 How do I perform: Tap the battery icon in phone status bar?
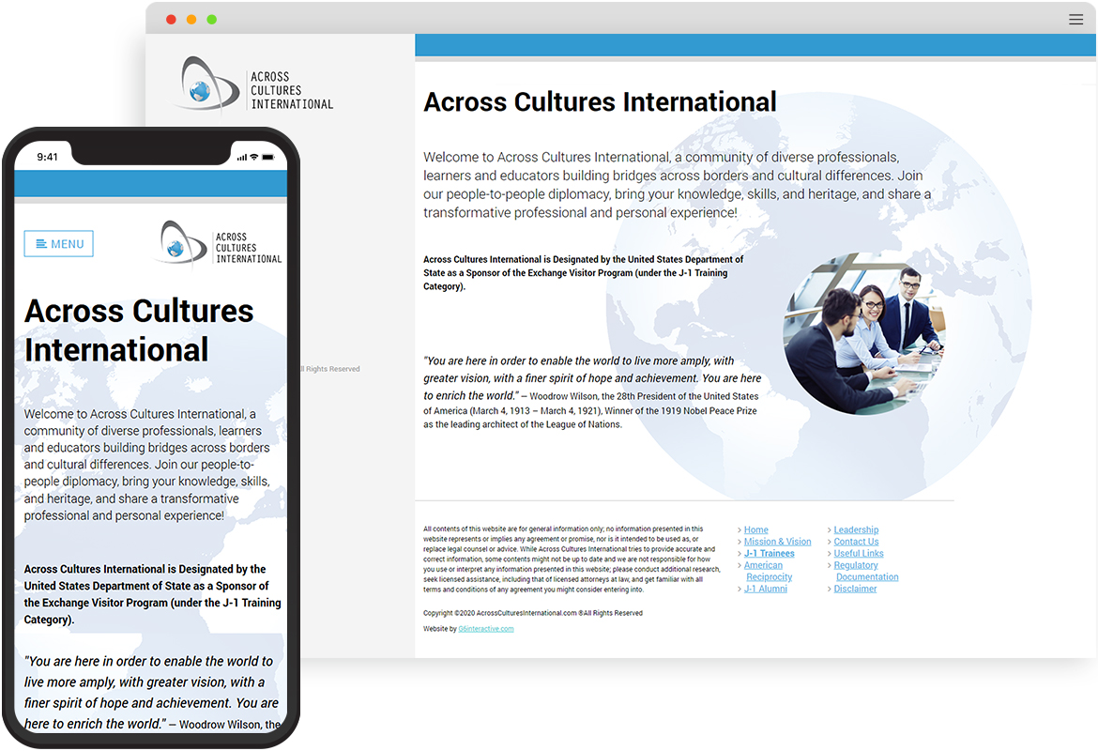tap(268, 157)
